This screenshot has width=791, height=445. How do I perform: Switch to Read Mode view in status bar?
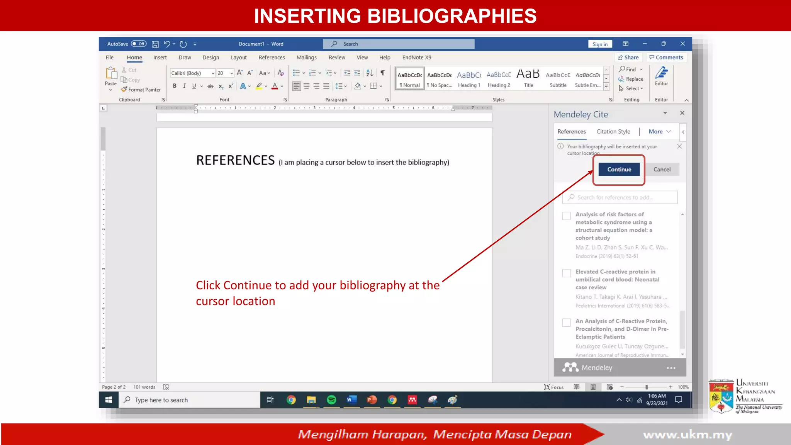coord(576,387)
